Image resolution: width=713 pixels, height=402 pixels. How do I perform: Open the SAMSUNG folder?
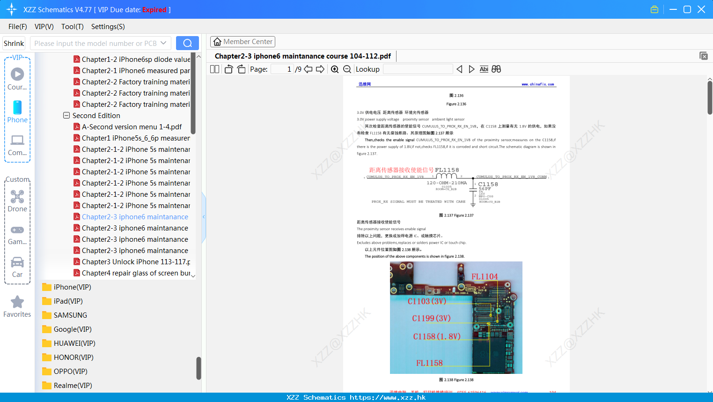point(65,315)
